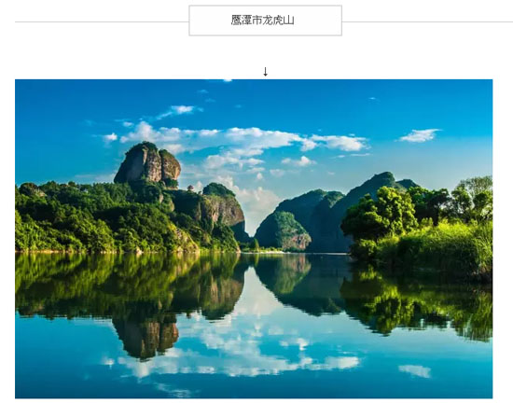
Task: Click the downward arrow below the title
Action: pos(266,72)
